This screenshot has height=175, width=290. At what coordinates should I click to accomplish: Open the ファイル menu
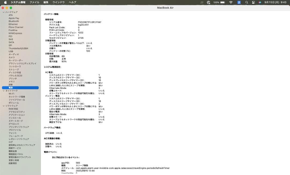click(34, 2)
